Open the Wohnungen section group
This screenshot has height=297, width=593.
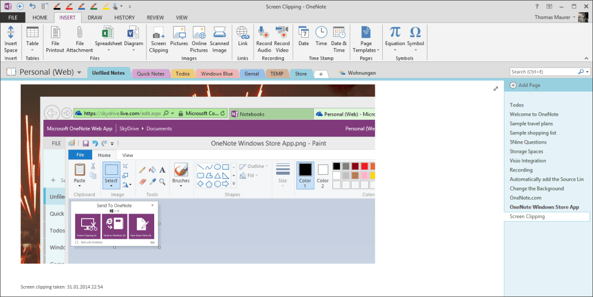(x=357, y=73)
